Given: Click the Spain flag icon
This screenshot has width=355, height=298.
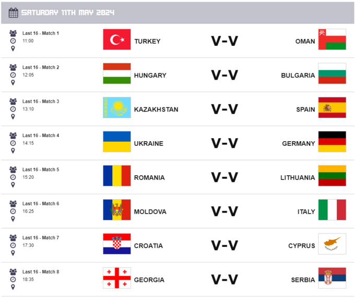Looking at the screenshot, I should pyautogui.click(x=332, y=108).
